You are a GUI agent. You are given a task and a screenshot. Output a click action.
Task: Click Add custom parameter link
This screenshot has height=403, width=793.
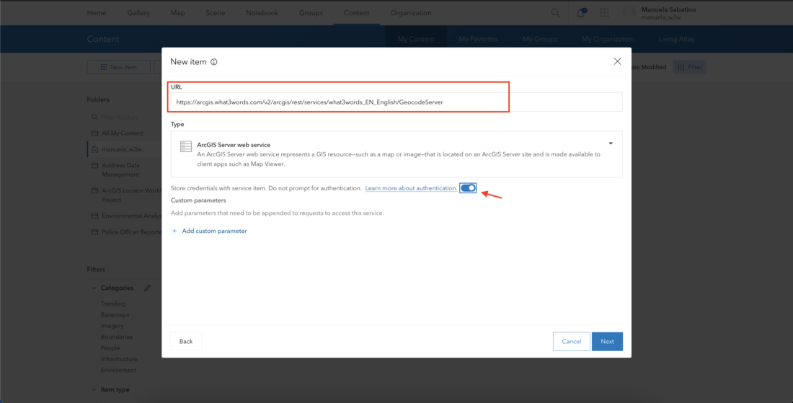click(x=214, y=231)
